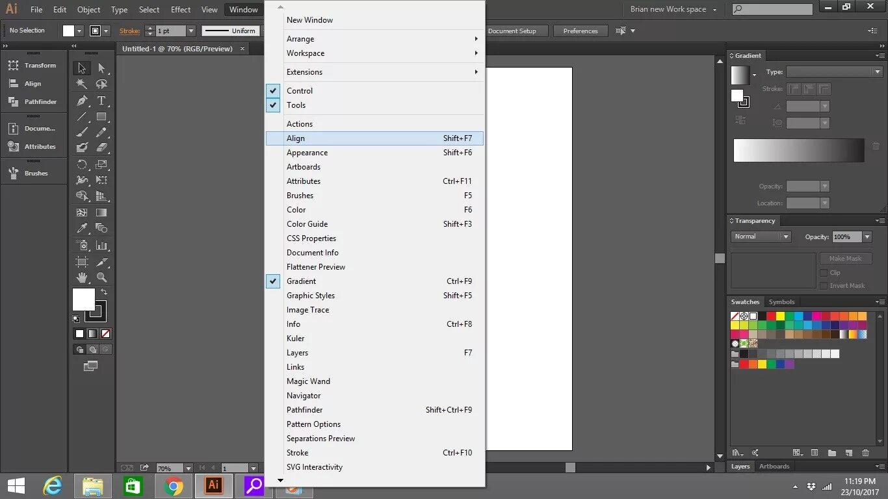Screen dimensions: 888x499
Task: Select the Width tool
Action: 81,180
